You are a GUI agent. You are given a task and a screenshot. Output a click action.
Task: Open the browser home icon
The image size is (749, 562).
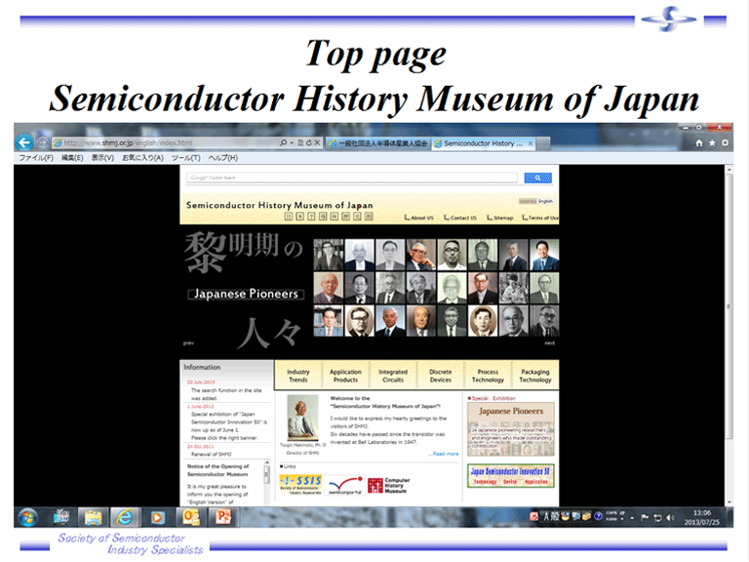[x=699, y=142]
